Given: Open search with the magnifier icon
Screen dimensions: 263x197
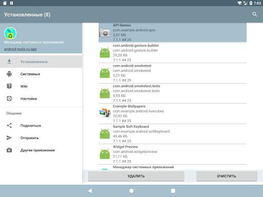Looking at the screenshot, I should click(x=255, y=14).
